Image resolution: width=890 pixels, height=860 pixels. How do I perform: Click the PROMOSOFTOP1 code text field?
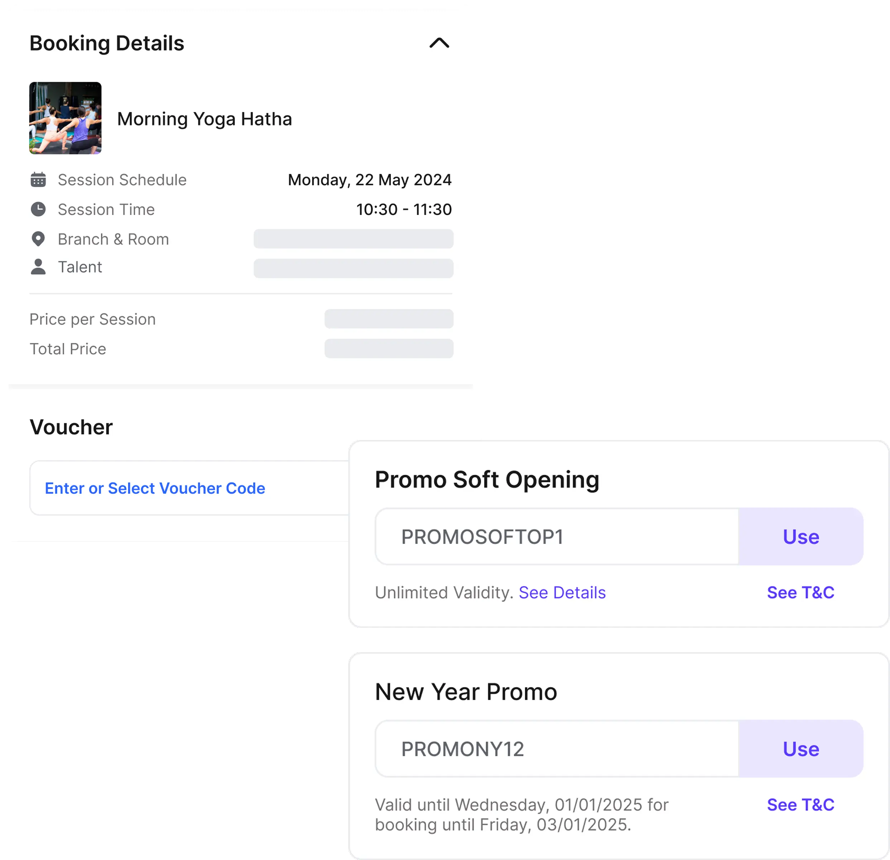556,537
